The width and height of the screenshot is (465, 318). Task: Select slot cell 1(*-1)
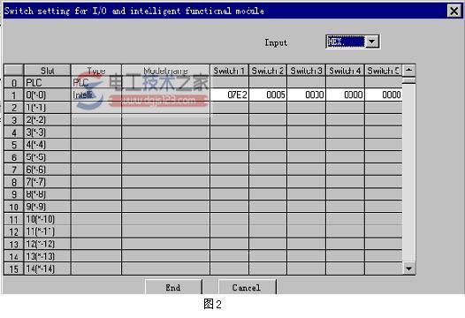[47, 107]
